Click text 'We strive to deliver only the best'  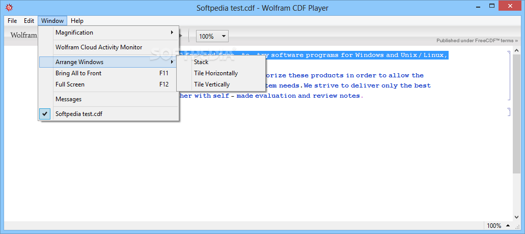(367, 85)
